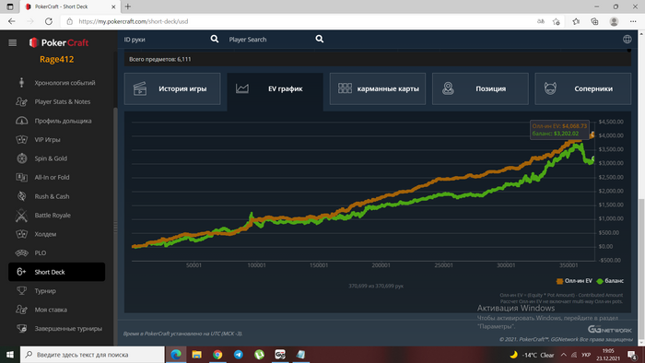Open Player Stats & Notes page
645x363 pixels.
[x=62, y=101]
